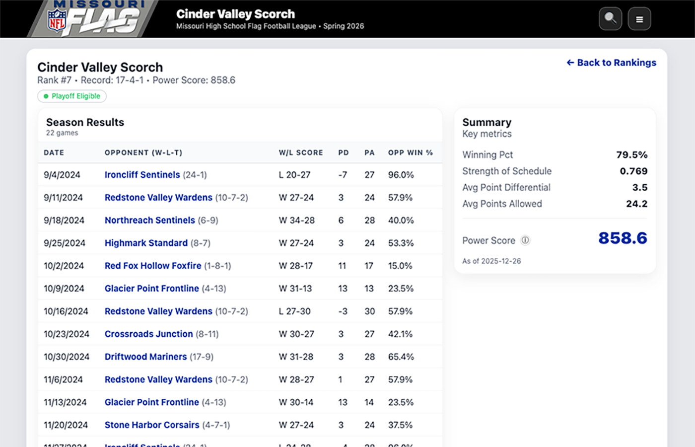Open the Redstone Valley Wardens team link
The width and height of the screenshot is (695, 447).
158,197
